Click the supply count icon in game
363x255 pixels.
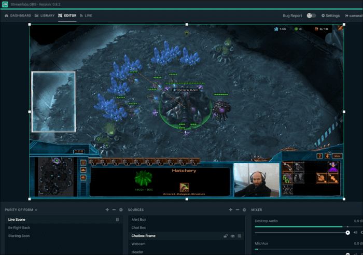pyautogui.click(x=316, y=29)
